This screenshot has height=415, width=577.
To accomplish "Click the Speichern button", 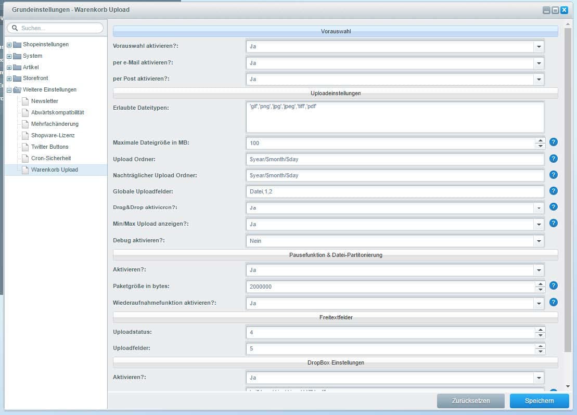I will tap(539, 401).
